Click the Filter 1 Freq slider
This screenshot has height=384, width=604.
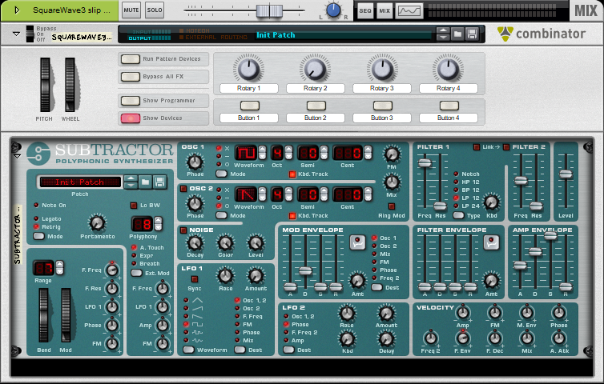(x=425, y=162)
